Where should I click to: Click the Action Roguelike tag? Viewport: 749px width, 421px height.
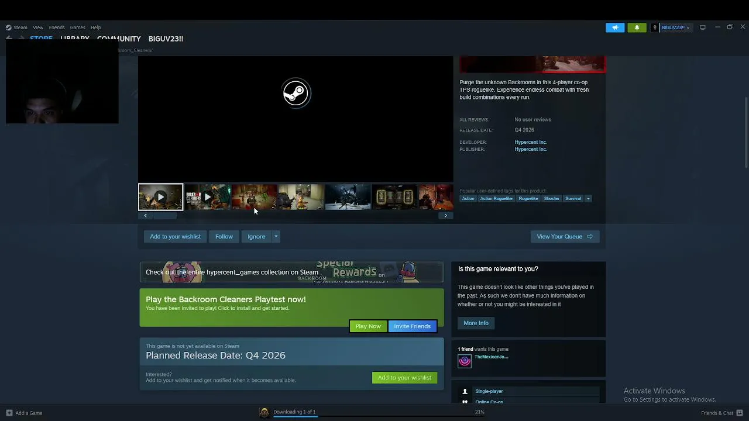pyautogui.click(x=496, y=198)
